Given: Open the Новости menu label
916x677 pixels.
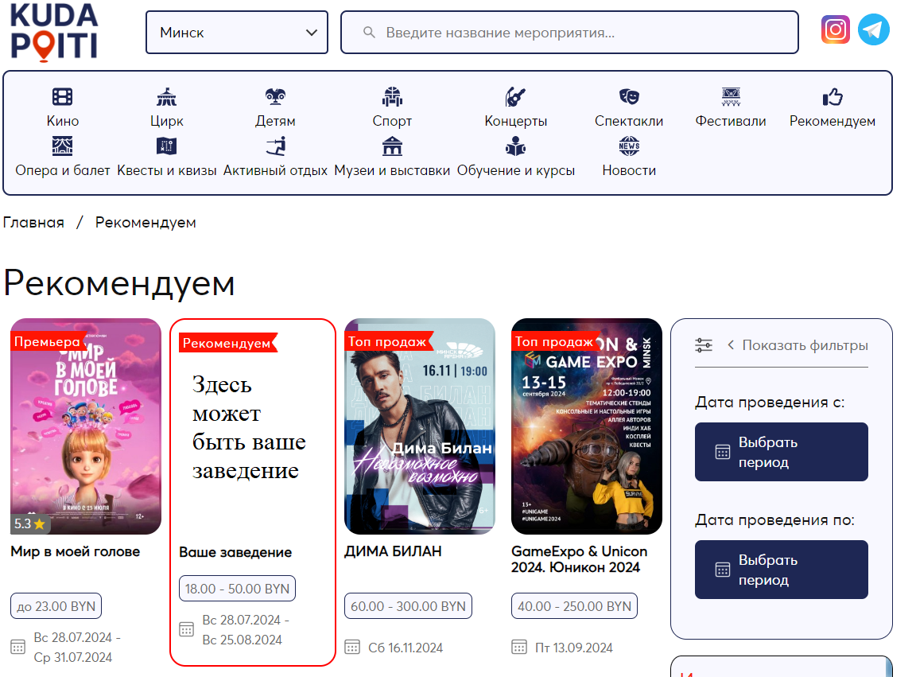Looking at the screenshot, I should point(629,171).
